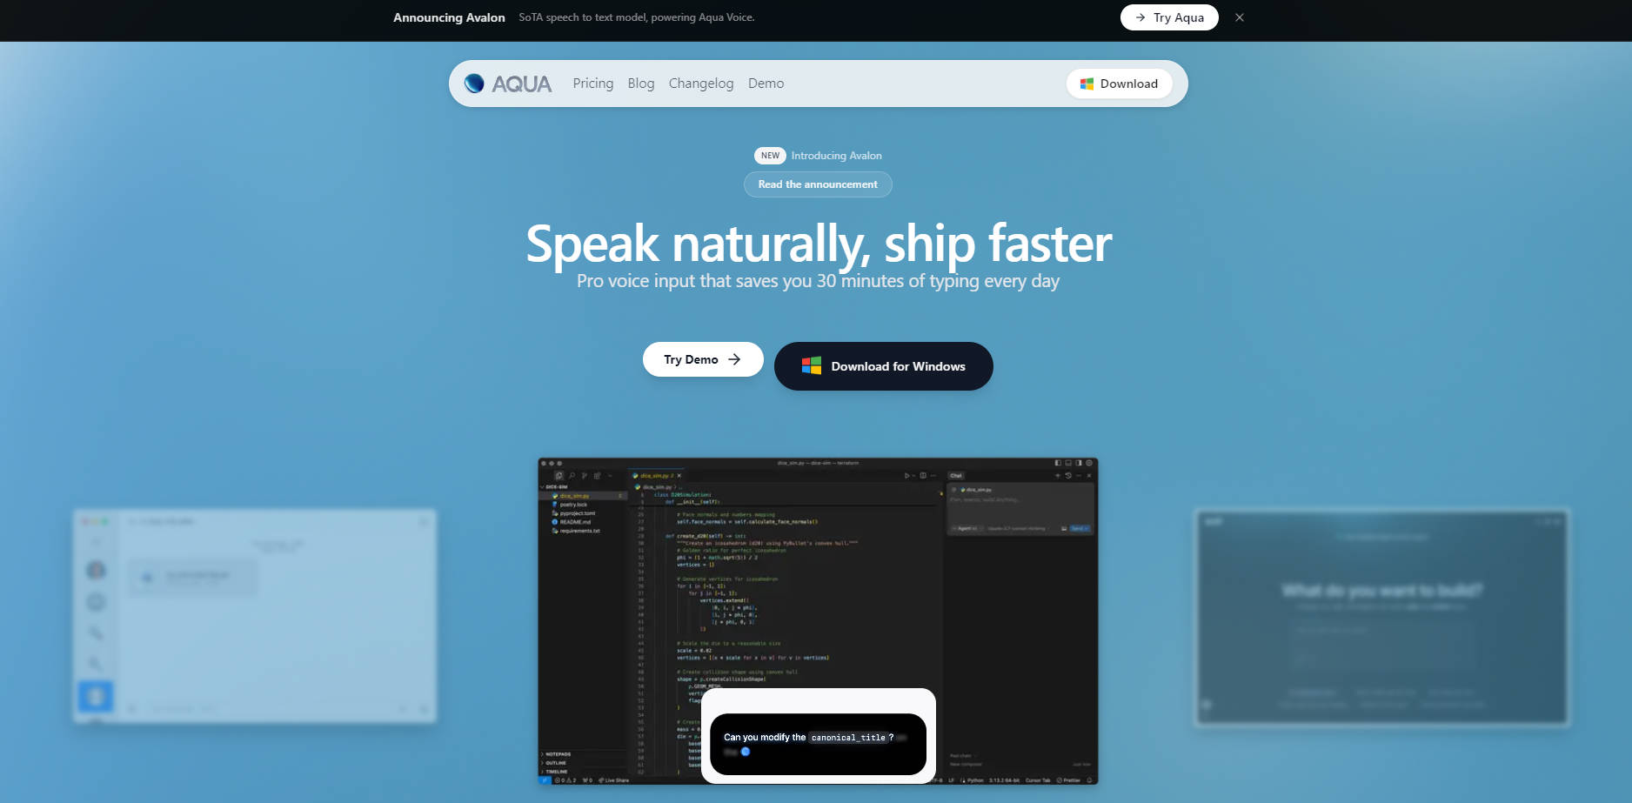Click the split editor icon in the code editor

click(x=923, y=476)
